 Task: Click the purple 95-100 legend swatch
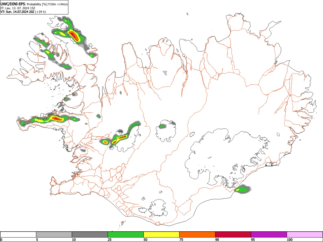(x=269, y=235)
